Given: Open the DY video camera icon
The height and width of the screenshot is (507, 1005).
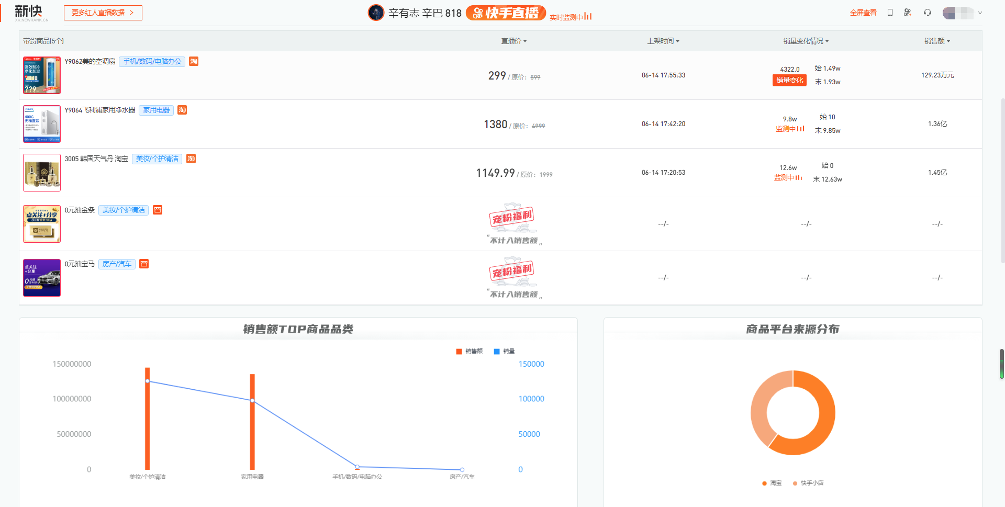Looking at the screenshot, I should [908, 13].
